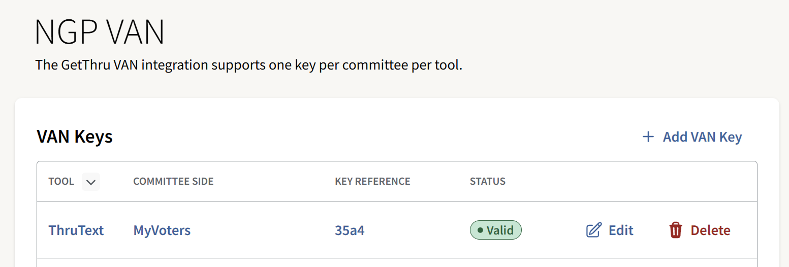Click the plus icon beside Add VAN Key
The height and width of the screenshot is (267, 789).
tap(648, 137)
